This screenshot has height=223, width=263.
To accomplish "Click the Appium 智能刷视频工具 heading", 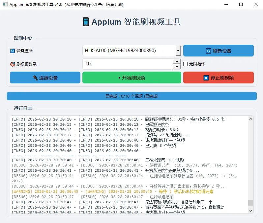I will (x=136, y=22).
